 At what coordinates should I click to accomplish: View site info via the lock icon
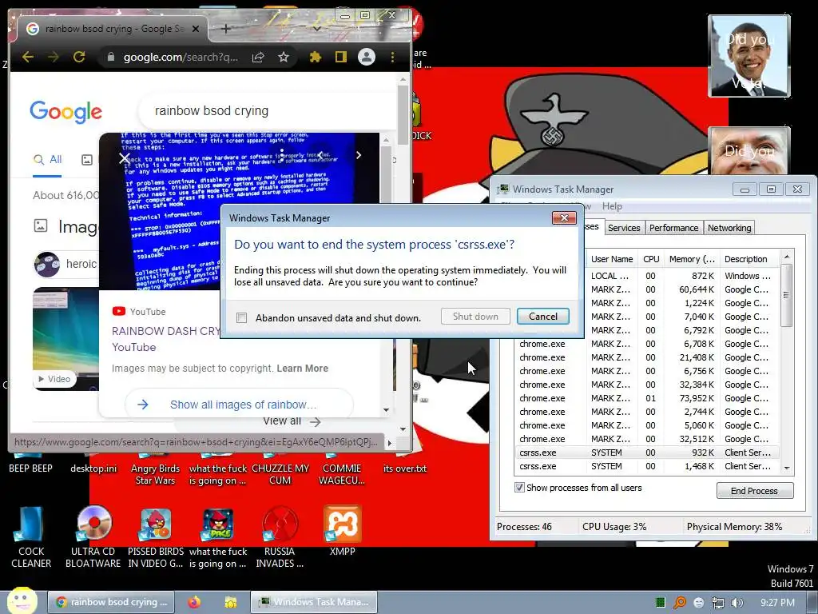coord(110,57)
